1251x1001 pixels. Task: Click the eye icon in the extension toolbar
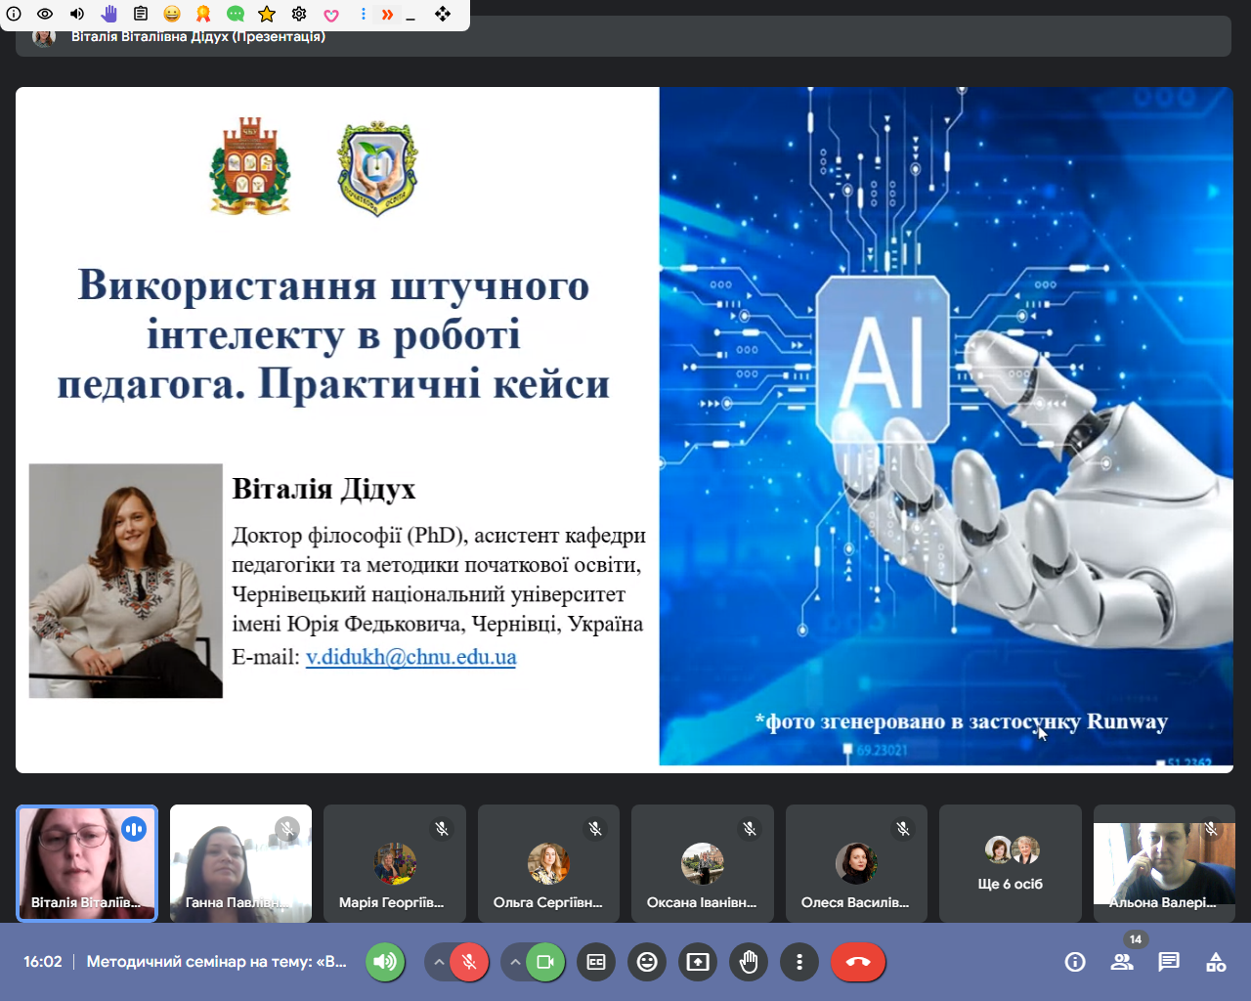pos(45,14)
